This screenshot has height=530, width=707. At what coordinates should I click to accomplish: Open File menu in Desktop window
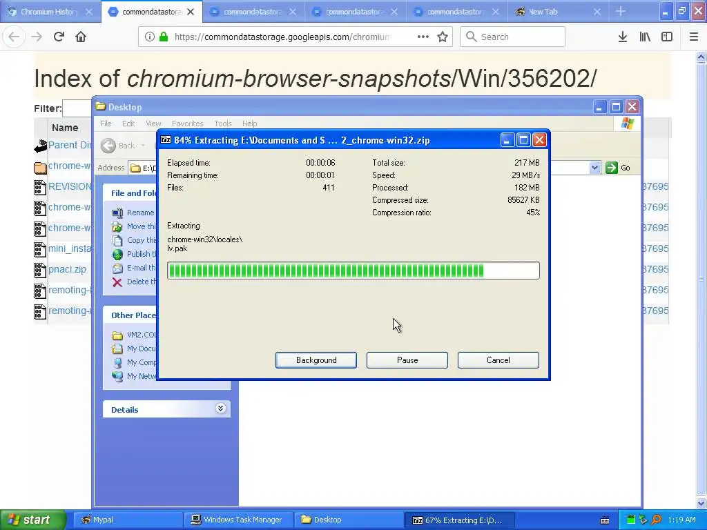pyautogui.click(x=106, y=124)
